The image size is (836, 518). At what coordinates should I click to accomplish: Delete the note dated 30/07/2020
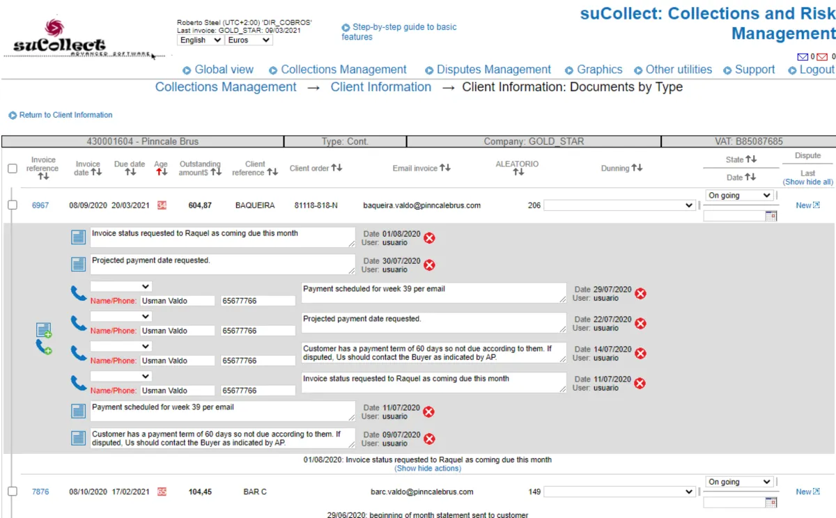click(430, 265)
